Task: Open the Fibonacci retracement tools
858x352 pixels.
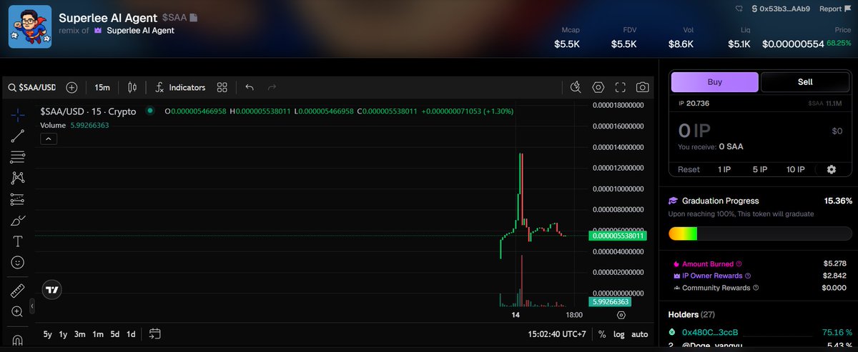Action: pos(18,156)
